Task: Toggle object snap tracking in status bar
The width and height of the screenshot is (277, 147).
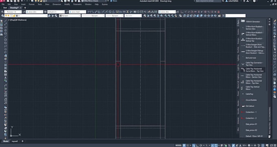Action: (x=212, y=145)
